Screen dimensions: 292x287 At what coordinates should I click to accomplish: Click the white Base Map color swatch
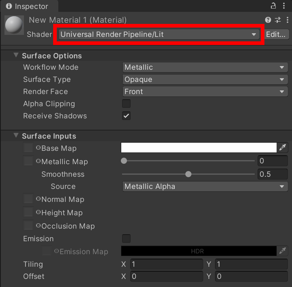pyautogui.click(x=199, y=147)
